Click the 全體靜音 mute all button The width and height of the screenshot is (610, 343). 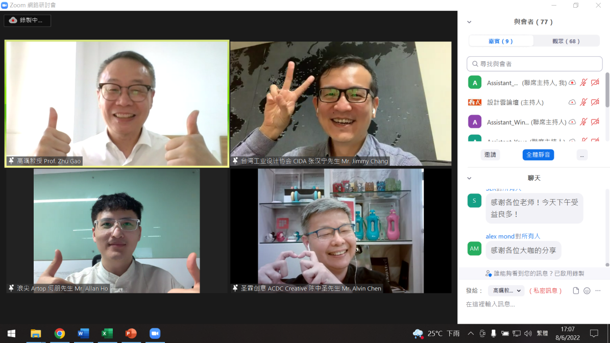[538, 155]
